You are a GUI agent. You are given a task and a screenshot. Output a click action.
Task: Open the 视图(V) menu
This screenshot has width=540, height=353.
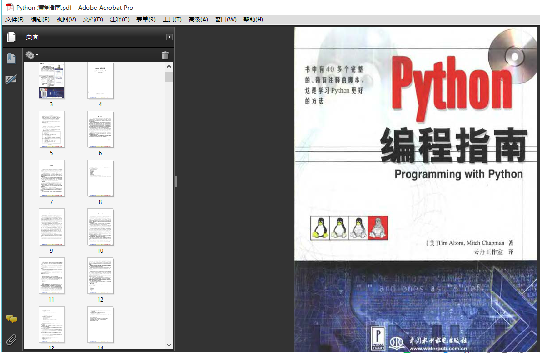point(66,20)
